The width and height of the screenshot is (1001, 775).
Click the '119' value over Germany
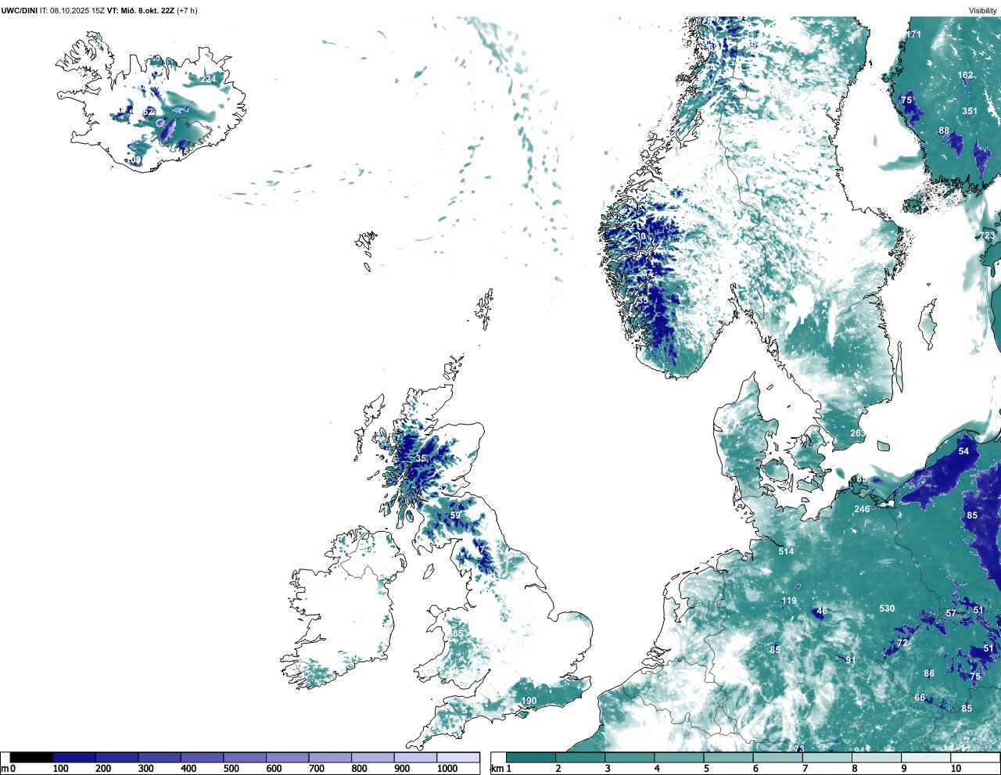[789, 601]
